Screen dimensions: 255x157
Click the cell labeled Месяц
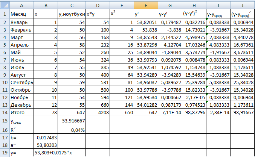[21, 14]
